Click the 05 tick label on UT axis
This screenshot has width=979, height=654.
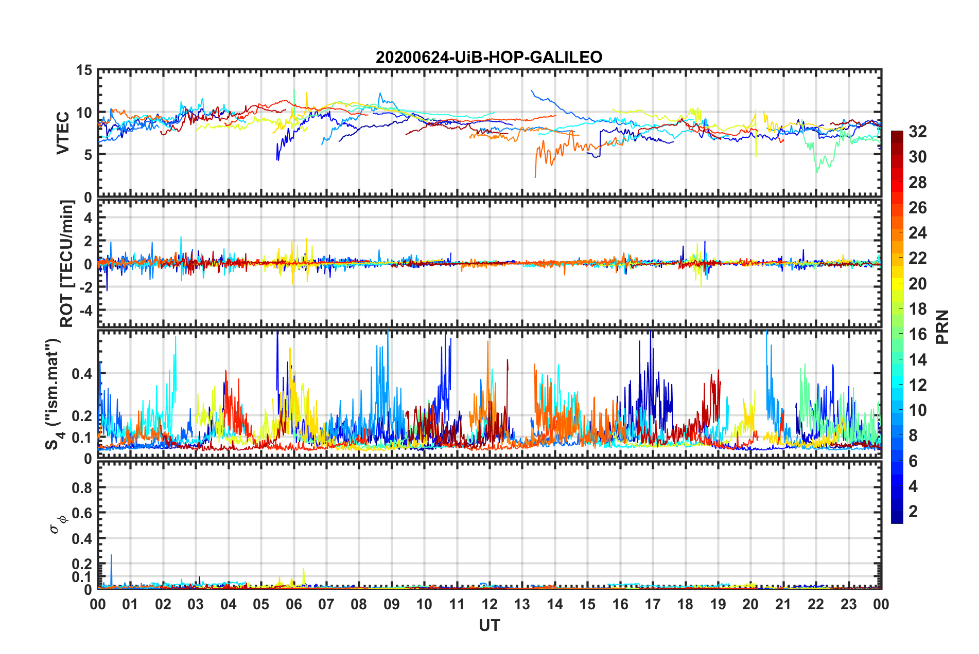[x=261, y=604]
